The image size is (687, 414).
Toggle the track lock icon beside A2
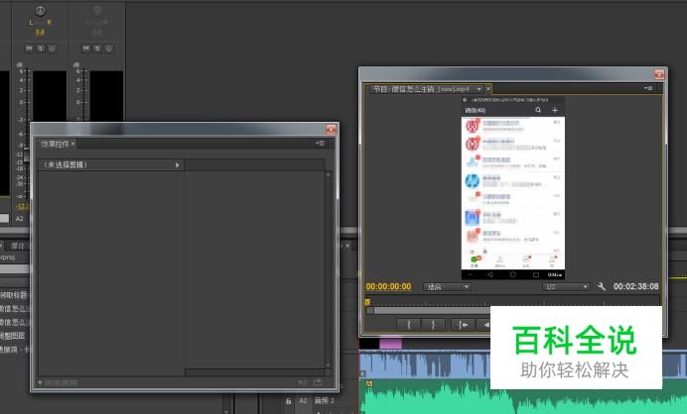[x=288, y=400]
